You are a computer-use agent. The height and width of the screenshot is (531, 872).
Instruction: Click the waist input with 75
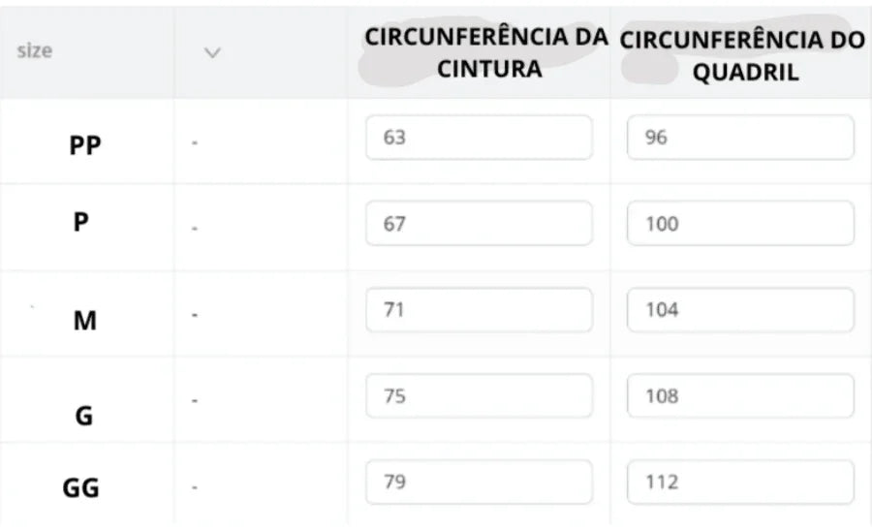coord(479,396)
